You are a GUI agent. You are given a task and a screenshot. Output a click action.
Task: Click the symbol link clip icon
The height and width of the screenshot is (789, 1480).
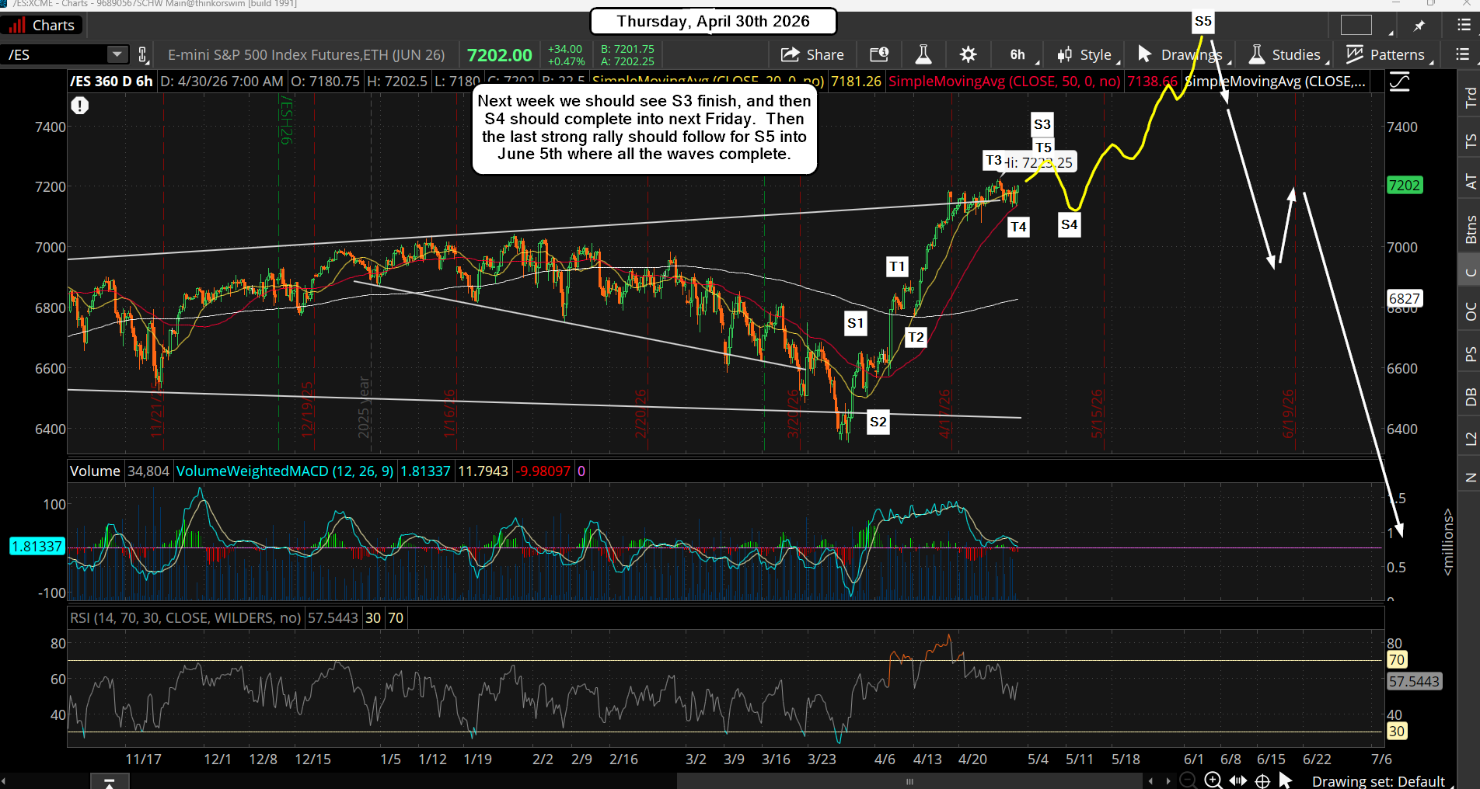(x=142, y=54)
